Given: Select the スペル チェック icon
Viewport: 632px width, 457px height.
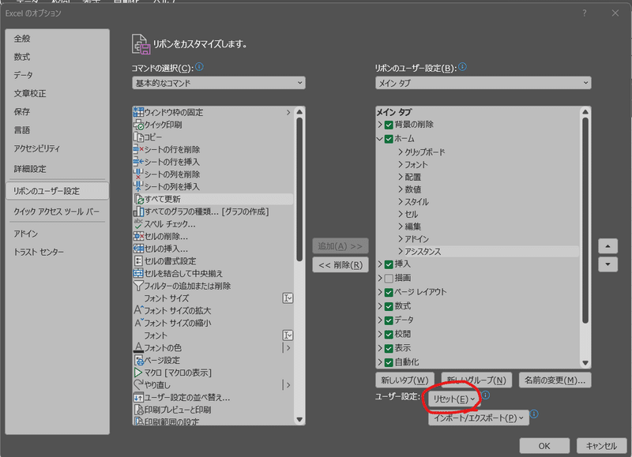Looking at the screenshot, I should (138, 224).
